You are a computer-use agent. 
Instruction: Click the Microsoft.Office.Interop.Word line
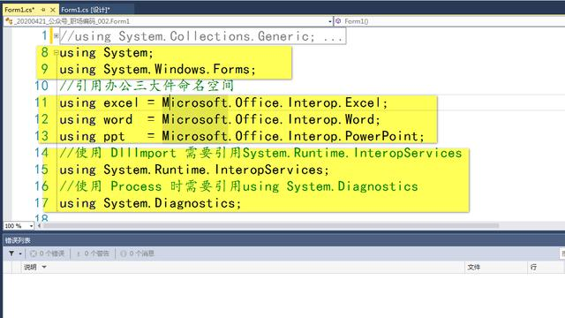coord(220,119)
